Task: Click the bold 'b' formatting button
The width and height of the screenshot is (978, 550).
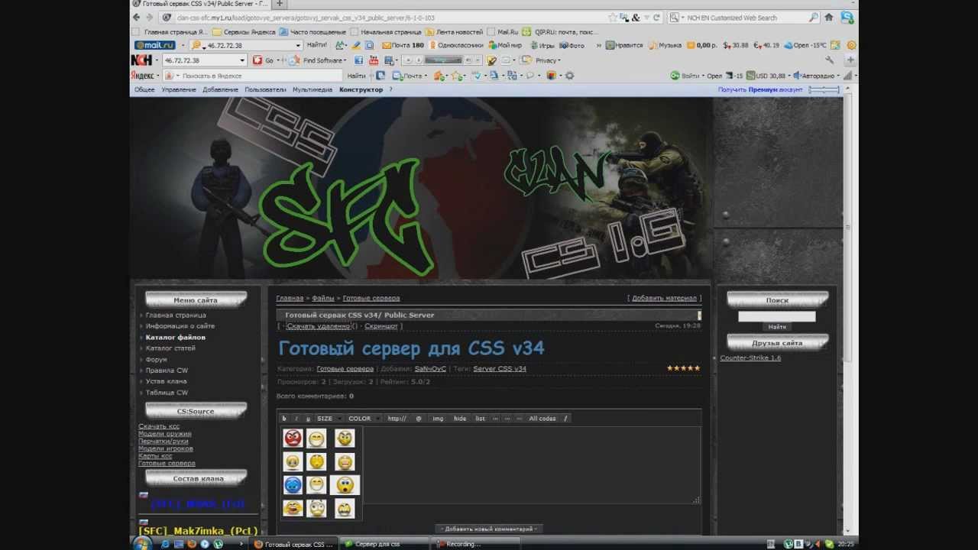Action: point(284,419)
